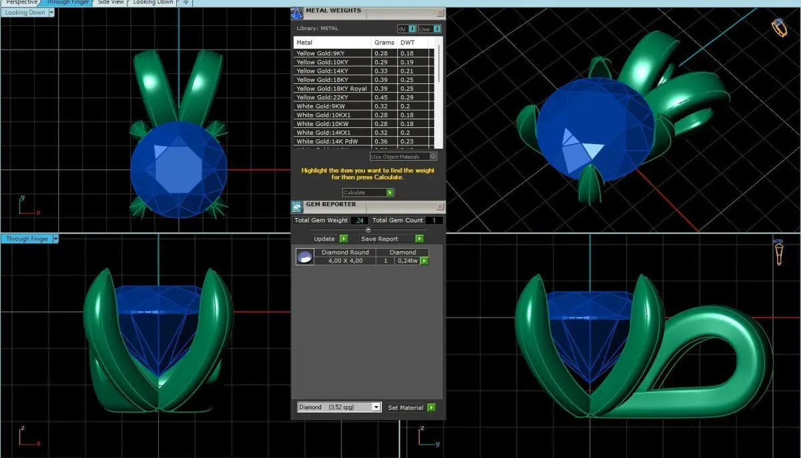801x458 pixels.
Task: Toggle the GV library option
Action: coord(407,29)
